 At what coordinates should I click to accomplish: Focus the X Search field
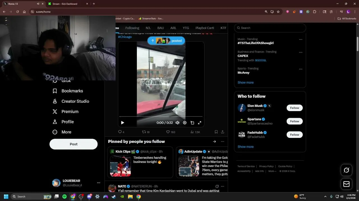point(270,28)
